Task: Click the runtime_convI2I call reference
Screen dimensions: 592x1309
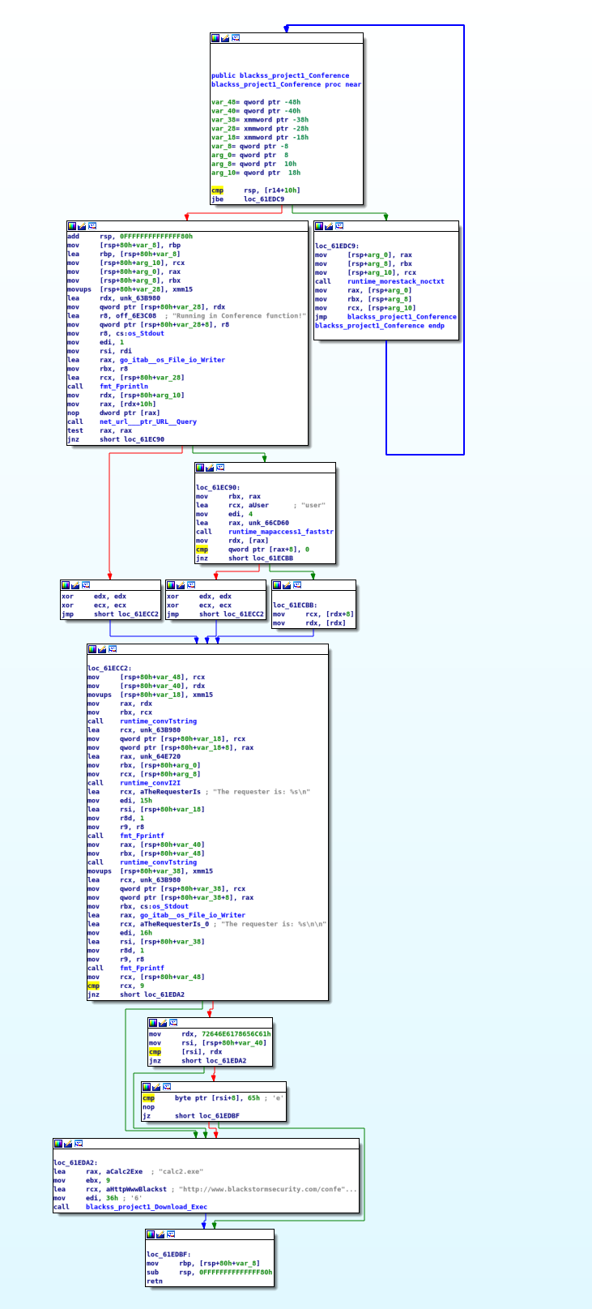Action: [x=149, y=783]
